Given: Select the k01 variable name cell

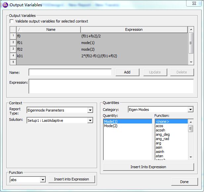Looking at the screenshot, I should coord(48,56).
